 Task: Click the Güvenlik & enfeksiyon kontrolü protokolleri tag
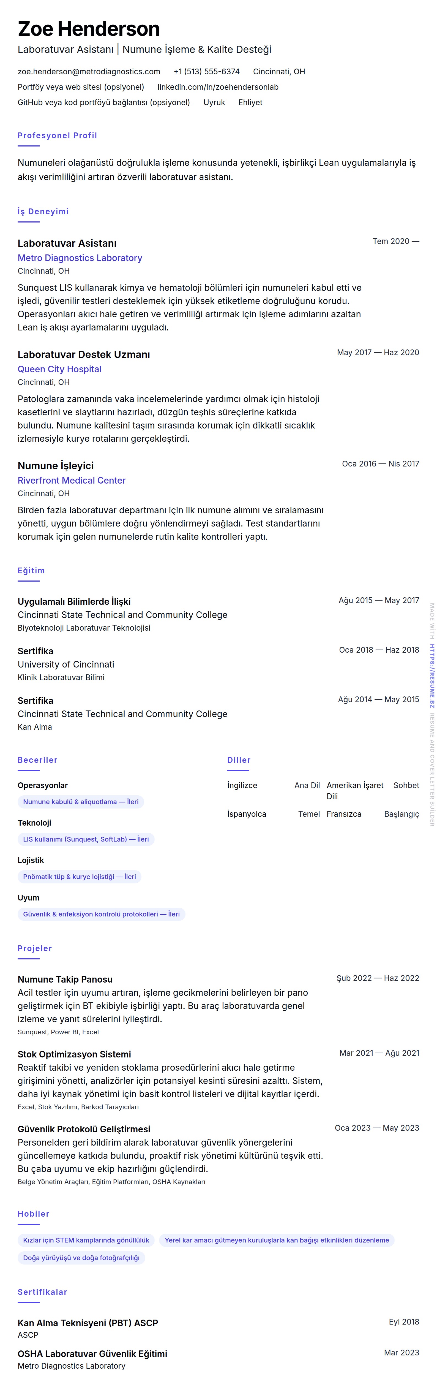point(101,915)
